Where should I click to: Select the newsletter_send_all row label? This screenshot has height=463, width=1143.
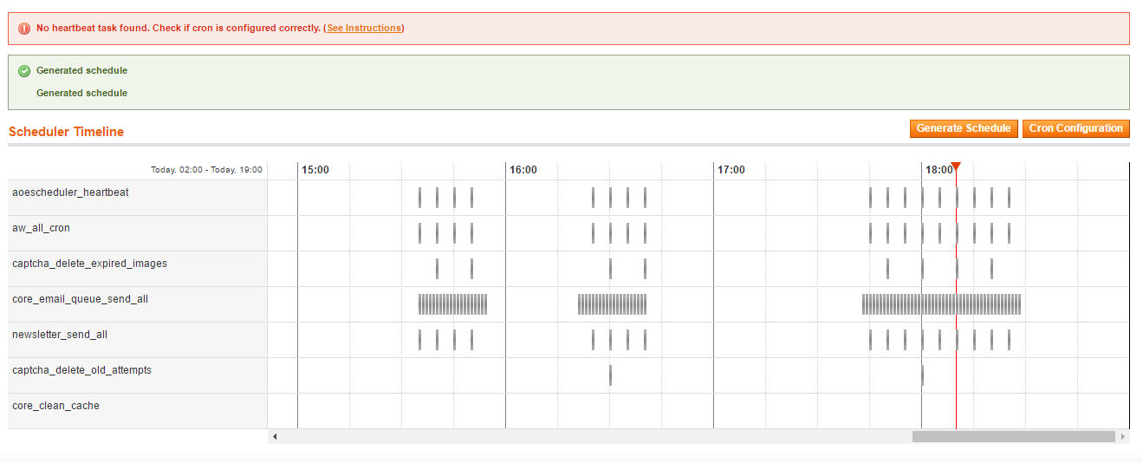tap(60, 335)
